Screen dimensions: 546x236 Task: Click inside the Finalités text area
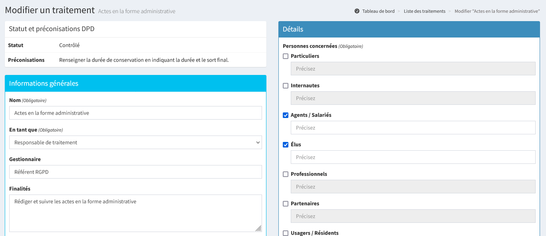(135, 213)
